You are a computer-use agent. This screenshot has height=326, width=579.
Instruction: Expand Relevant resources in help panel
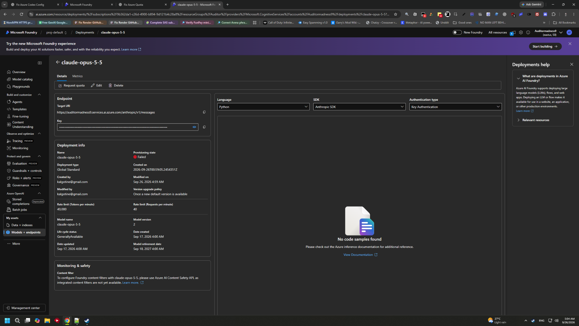click(x=535, y=120)
